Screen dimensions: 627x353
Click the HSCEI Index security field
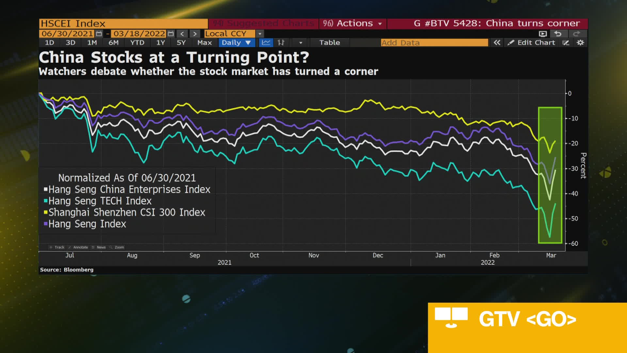123,24
